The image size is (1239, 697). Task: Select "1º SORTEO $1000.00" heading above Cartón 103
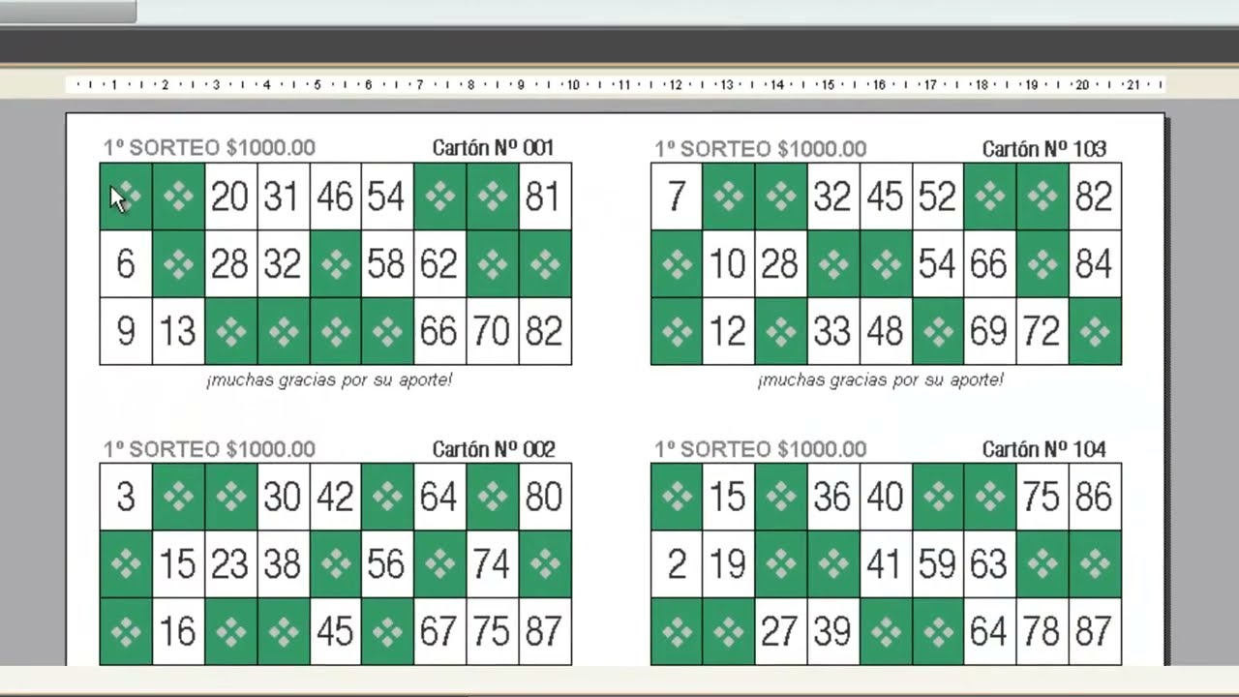coord(760,148)
